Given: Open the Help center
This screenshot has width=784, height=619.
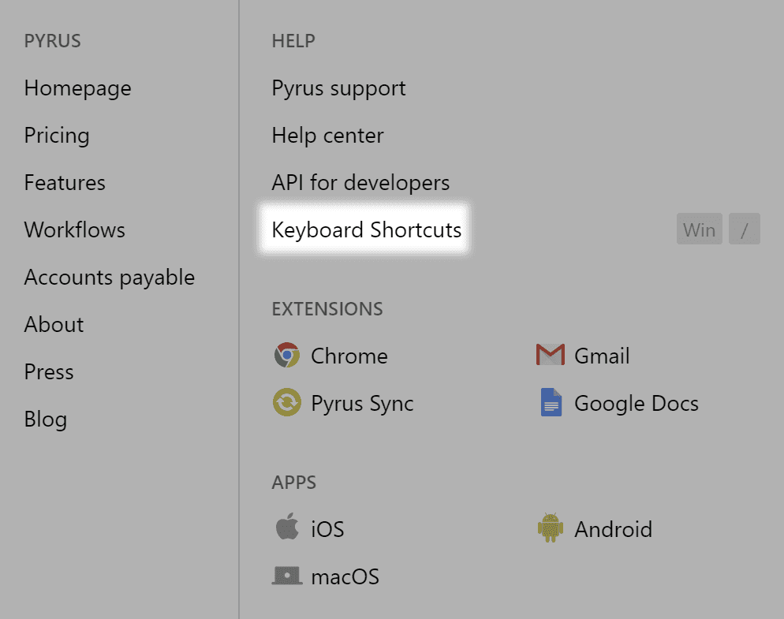Looking at the screenshot, I should (327, 135).
